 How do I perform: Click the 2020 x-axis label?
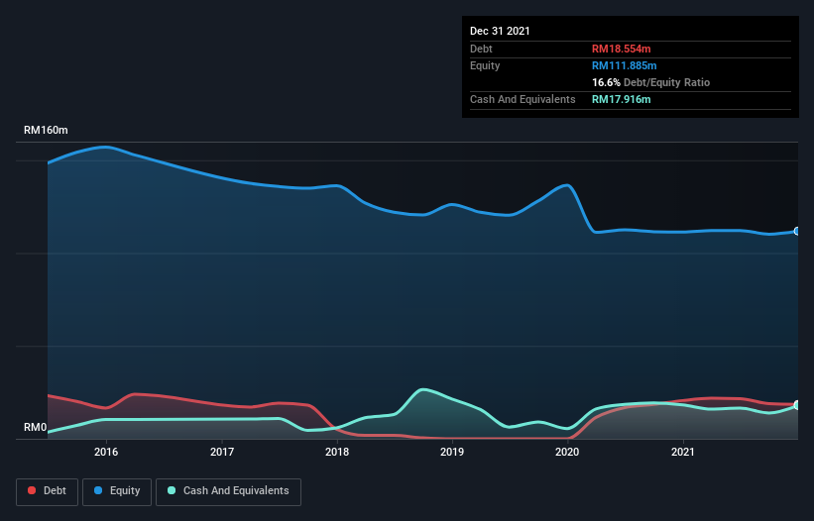[567, 452]
